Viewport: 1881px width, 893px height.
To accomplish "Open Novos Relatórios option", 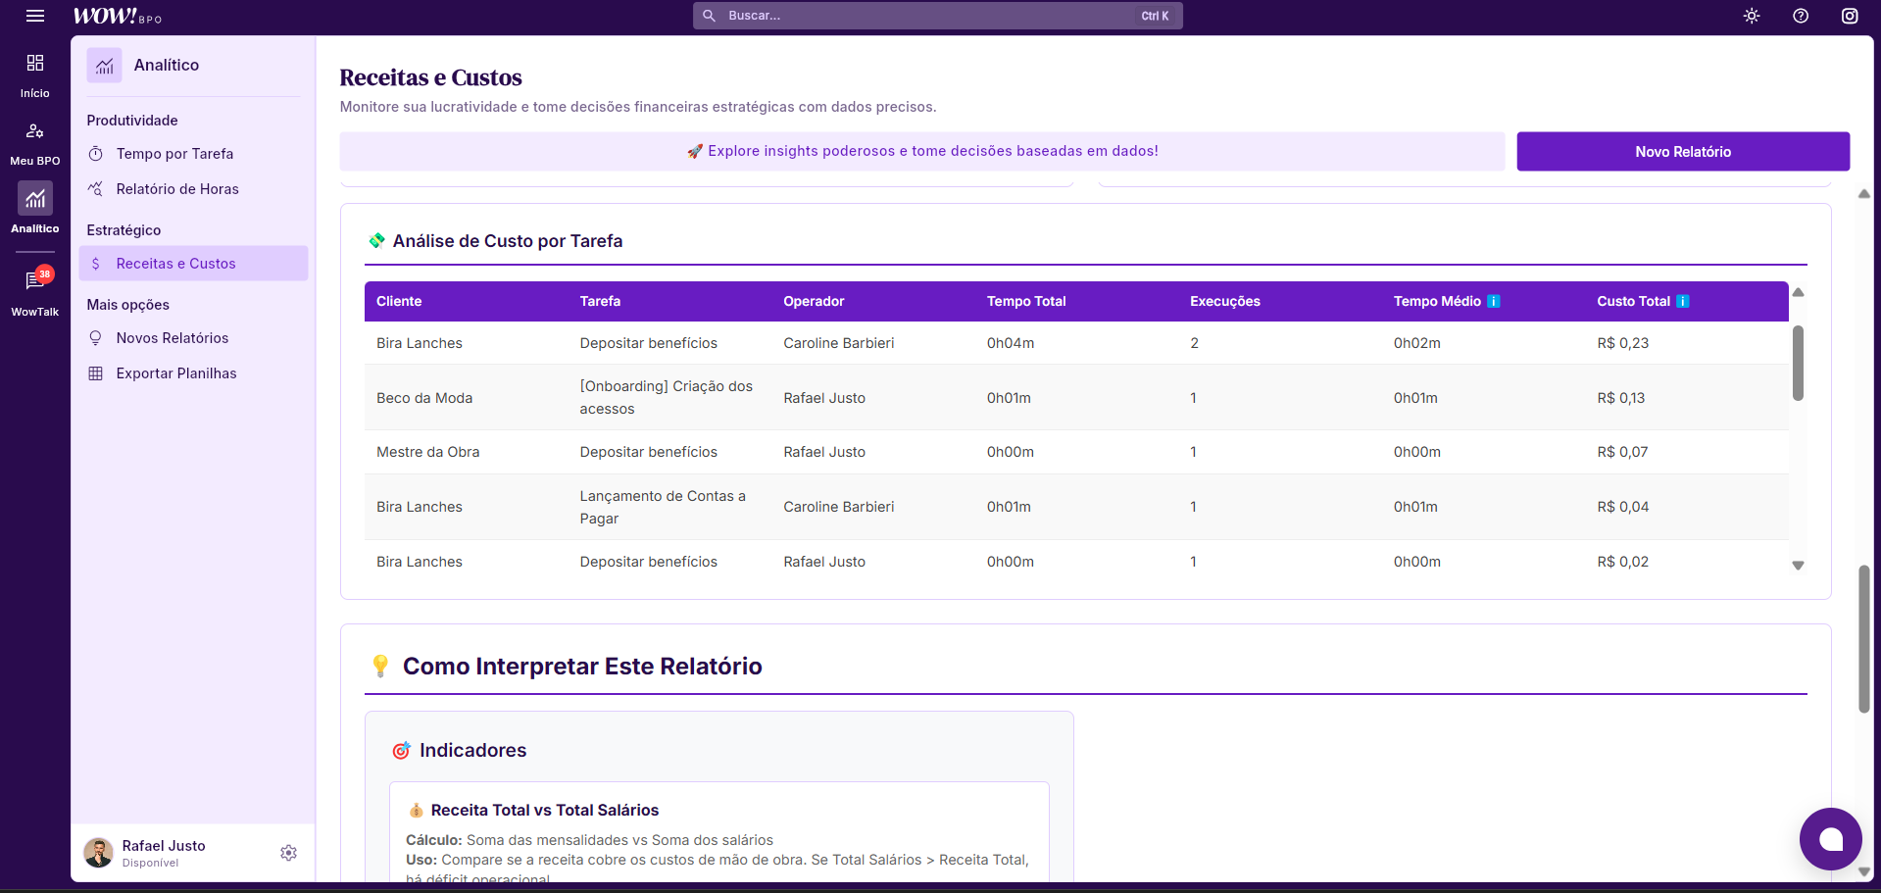I will (172, 338).
